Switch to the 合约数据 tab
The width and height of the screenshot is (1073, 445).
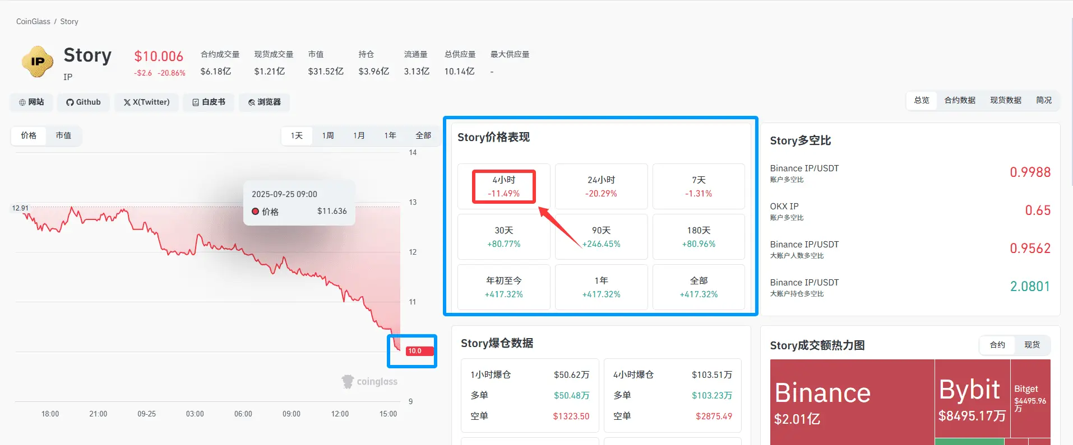[x=960, y=100]
